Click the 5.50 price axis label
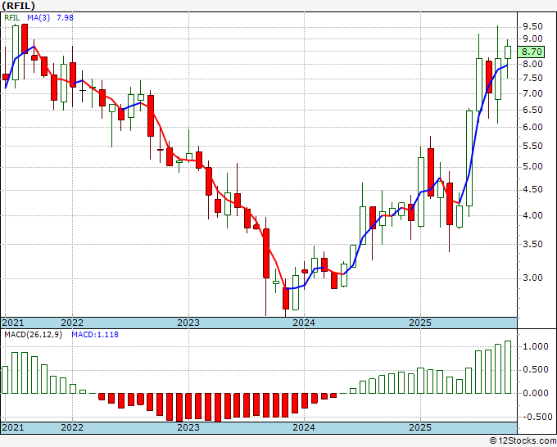Image resolution: width=557 pixels, height=447 pixels. click(532, 146)
